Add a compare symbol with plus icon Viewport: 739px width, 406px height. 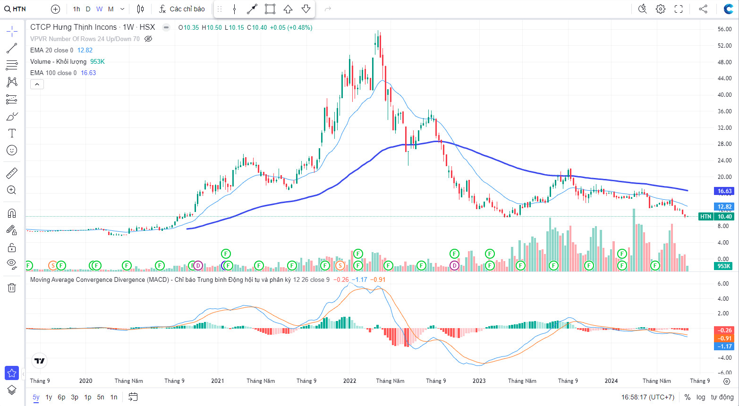coord(55,9)
